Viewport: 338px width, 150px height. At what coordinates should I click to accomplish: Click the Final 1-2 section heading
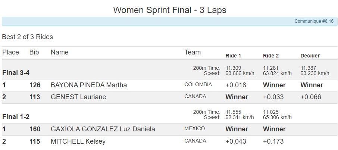pyautogui.click(x=16, y=117)
